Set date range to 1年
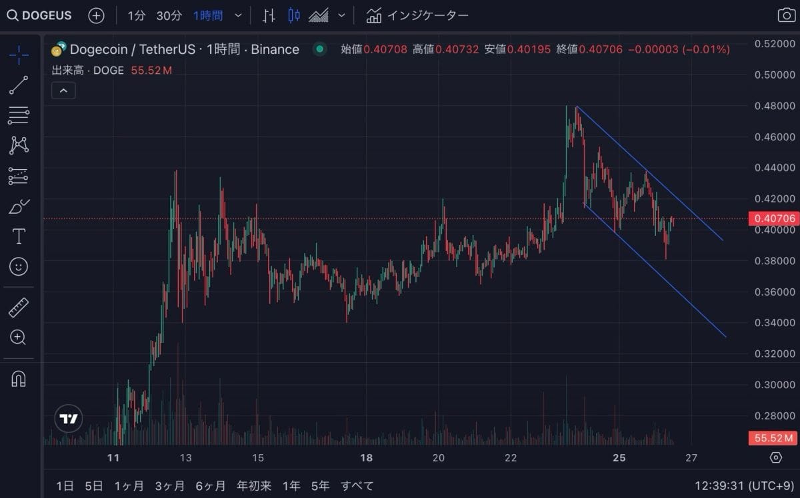Image resolution: width=800 pixels, height=498 pixels. [291, 485]
